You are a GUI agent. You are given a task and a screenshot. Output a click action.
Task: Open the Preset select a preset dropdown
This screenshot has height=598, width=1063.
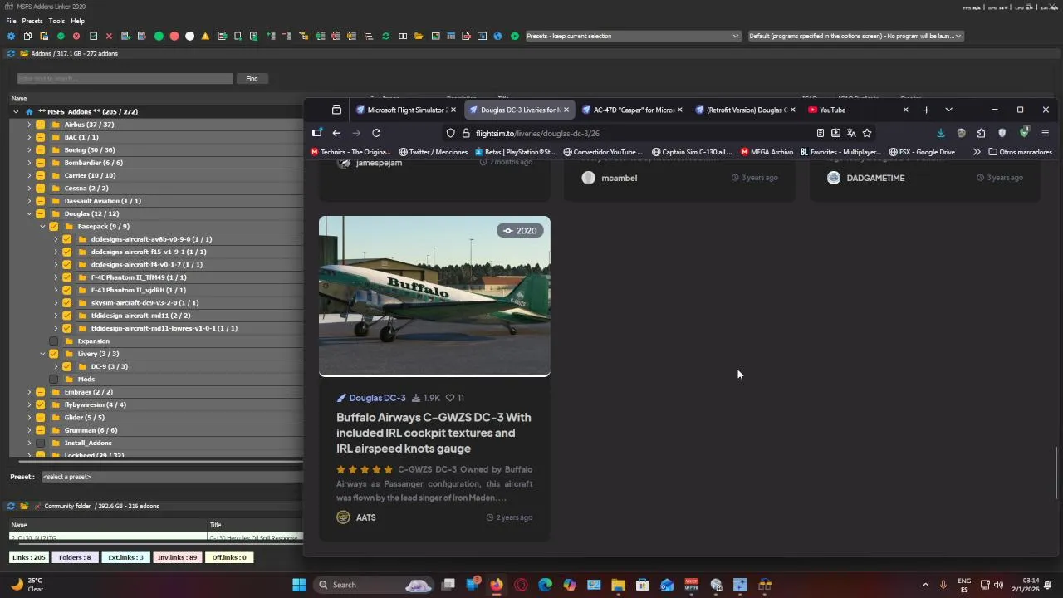172,477
